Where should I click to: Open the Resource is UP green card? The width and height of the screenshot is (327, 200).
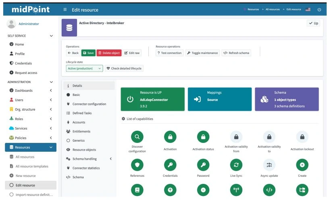(x=153, y=99)
